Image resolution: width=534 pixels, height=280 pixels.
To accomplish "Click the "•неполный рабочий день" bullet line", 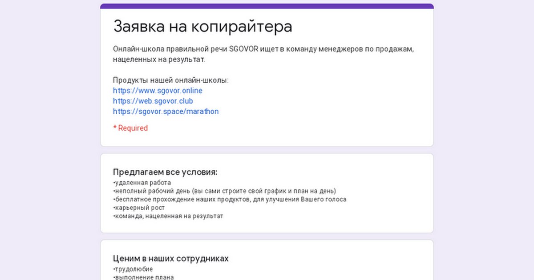I will point(224,191).
